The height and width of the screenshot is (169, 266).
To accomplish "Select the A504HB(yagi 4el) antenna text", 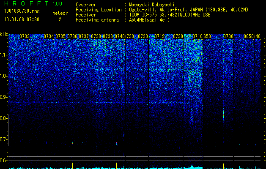I will [149, 20].
